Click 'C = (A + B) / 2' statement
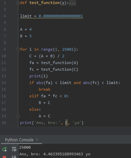131x158 pixels. pyautogui.click(x=47, y=56)
